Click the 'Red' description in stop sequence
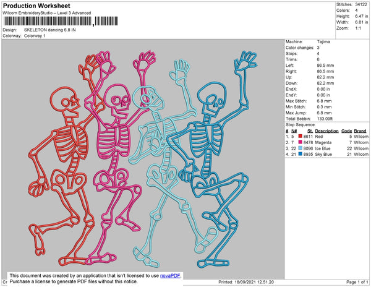The height and width of the screenshot is (287, 371). 319,137
